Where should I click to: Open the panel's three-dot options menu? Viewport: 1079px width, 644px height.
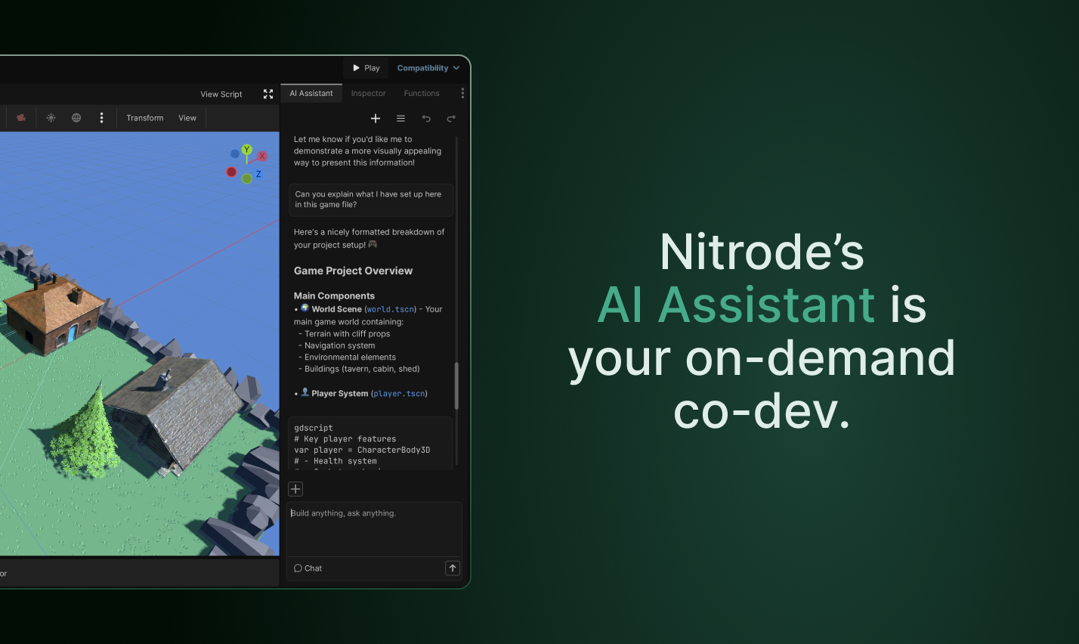pyautogui.click(x=462, y=94)
